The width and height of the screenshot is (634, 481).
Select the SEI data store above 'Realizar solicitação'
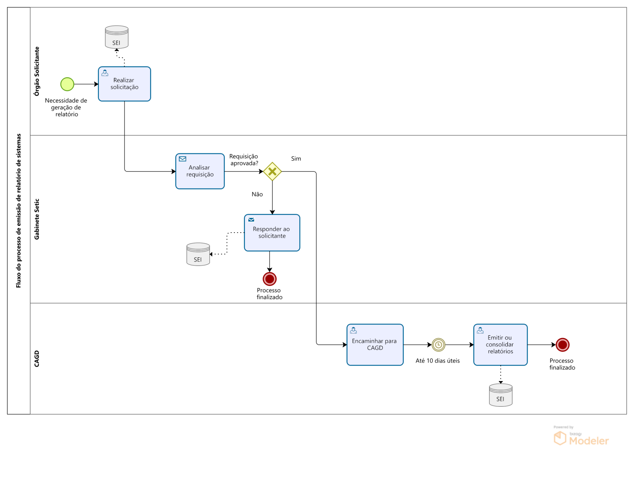(x=117, y=37)
